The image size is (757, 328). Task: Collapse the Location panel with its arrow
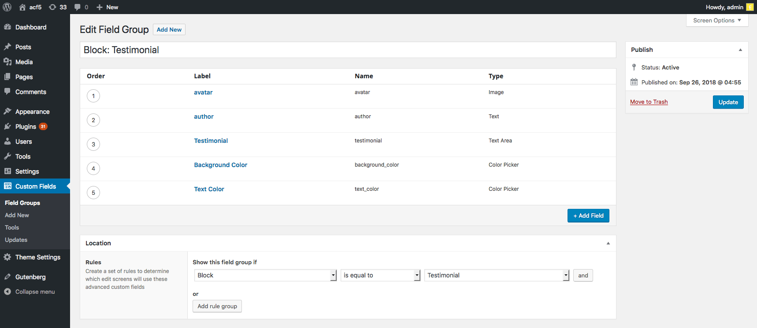click(x=608, y=243)
